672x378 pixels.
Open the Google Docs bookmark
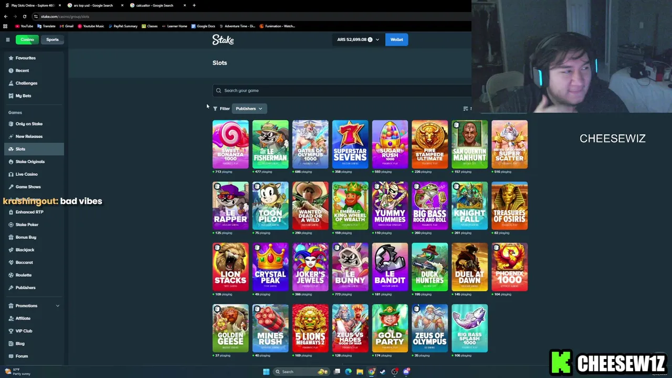pos(203,26)
